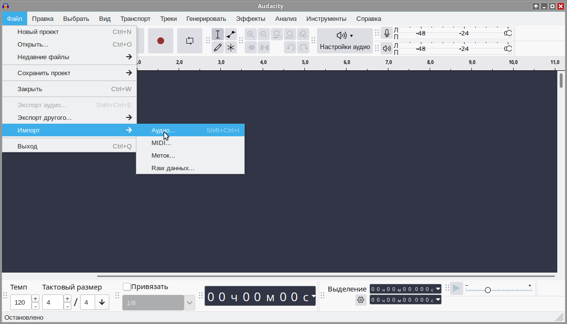This screenshot has width=567, height=324.
Task: Click Fit Selection to Width zoom icon
Action: (277, 34)
